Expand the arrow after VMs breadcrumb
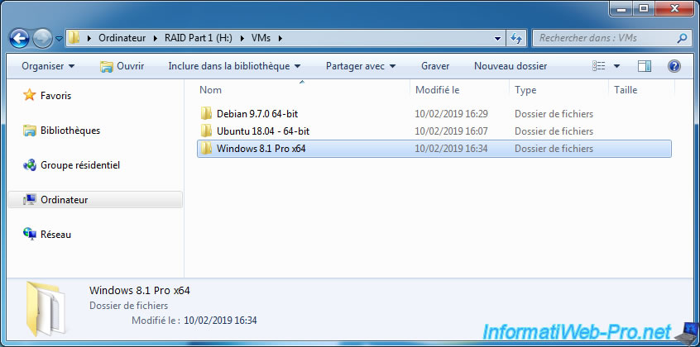 [x=280, y=38]
